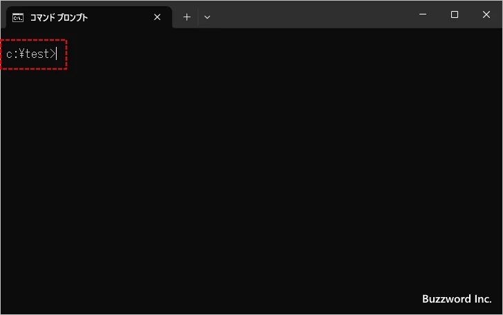Click the Command Prompt icon in the tab
503x315 pixels.
18,17
